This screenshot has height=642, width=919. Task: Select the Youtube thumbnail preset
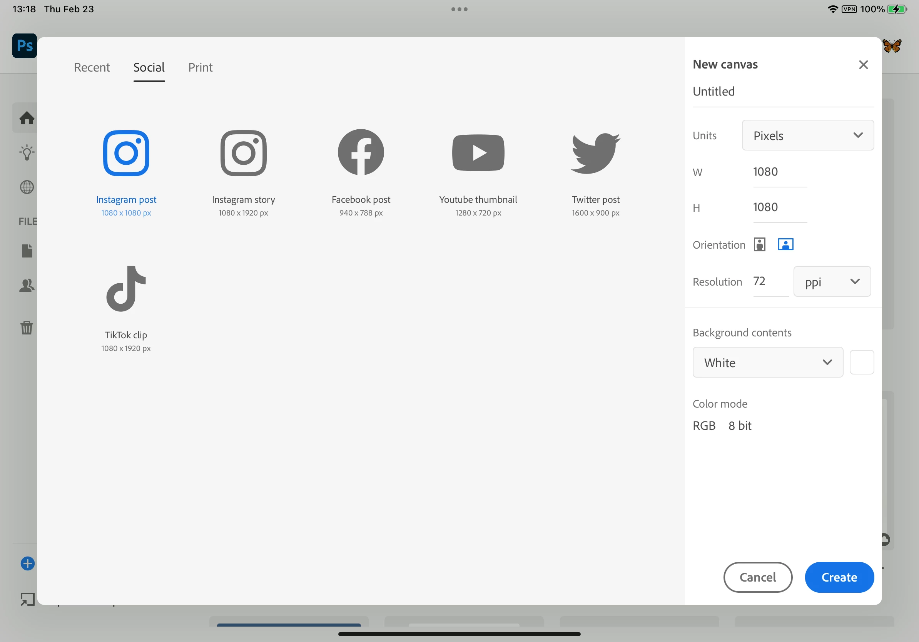point(478,152)
